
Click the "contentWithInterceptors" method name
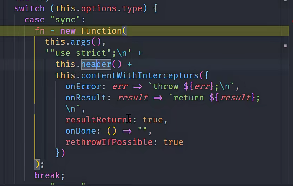pos(139,75)
